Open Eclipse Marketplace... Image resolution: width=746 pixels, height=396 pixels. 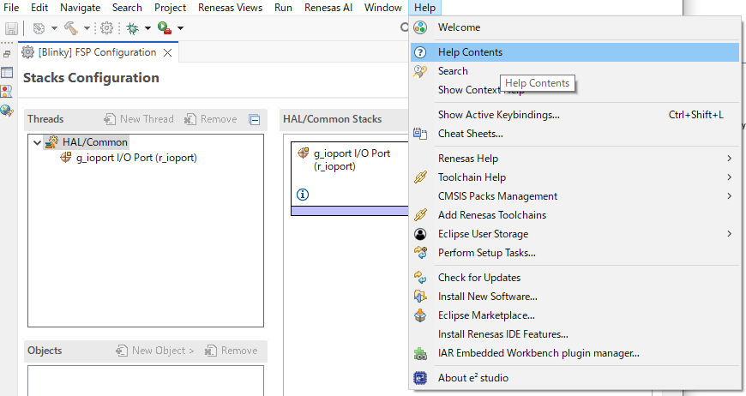[x=575, y=315]
